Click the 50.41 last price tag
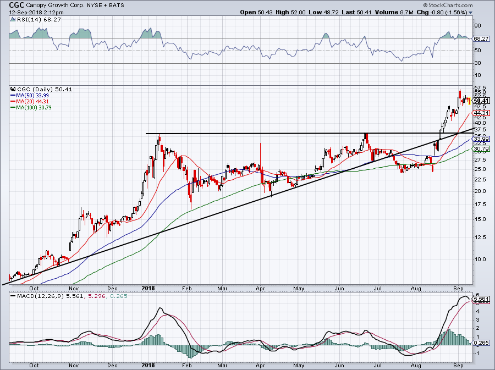Viewport: 495px width, 370px height. (x=482, y=101)
